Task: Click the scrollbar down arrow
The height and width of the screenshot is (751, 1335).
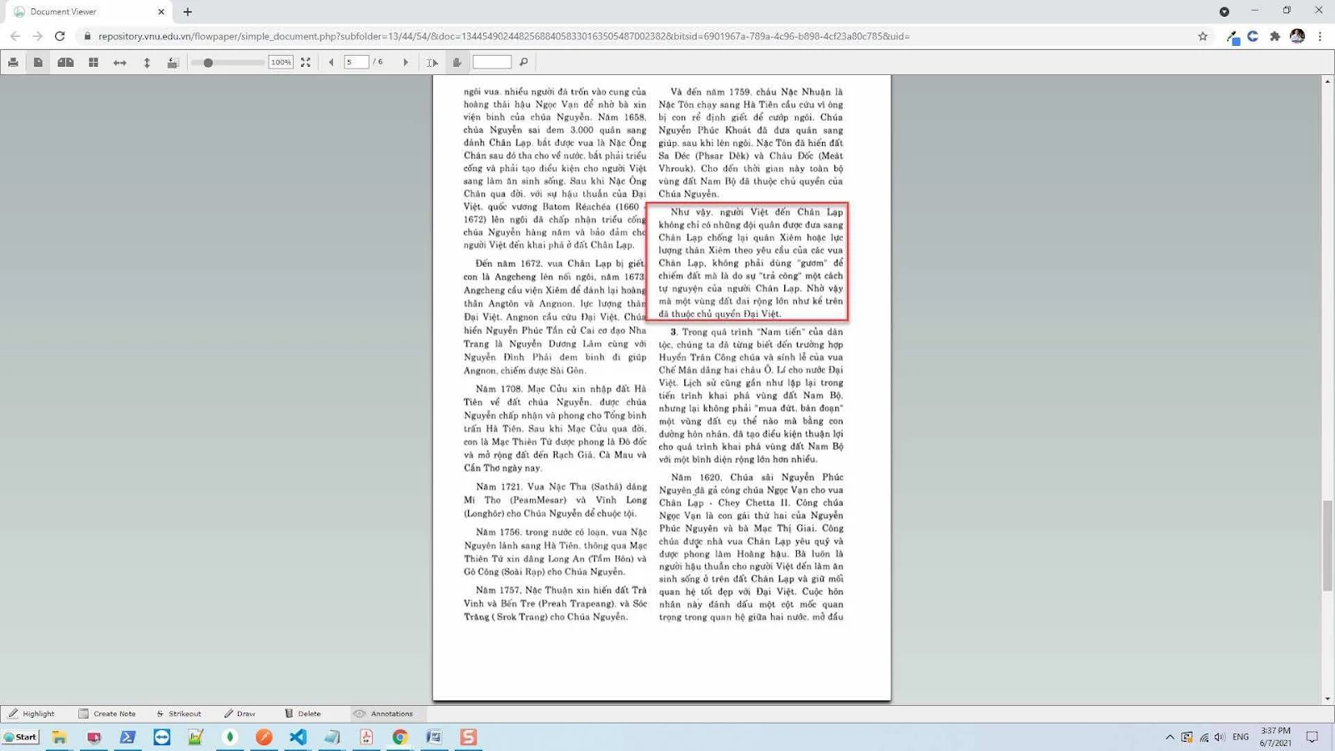Action: pyautogui.click(x=1327, y=699)
